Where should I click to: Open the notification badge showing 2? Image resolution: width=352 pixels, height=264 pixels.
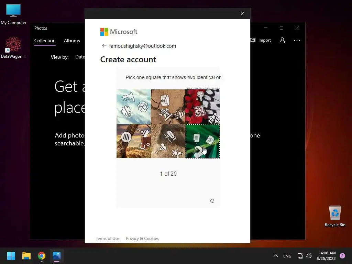pyautogui.click(x=342, y=256)
